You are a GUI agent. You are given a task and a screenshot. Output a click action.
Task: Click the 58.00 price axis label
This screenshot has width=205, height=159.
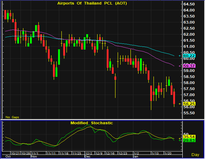[x=189, y=83]
